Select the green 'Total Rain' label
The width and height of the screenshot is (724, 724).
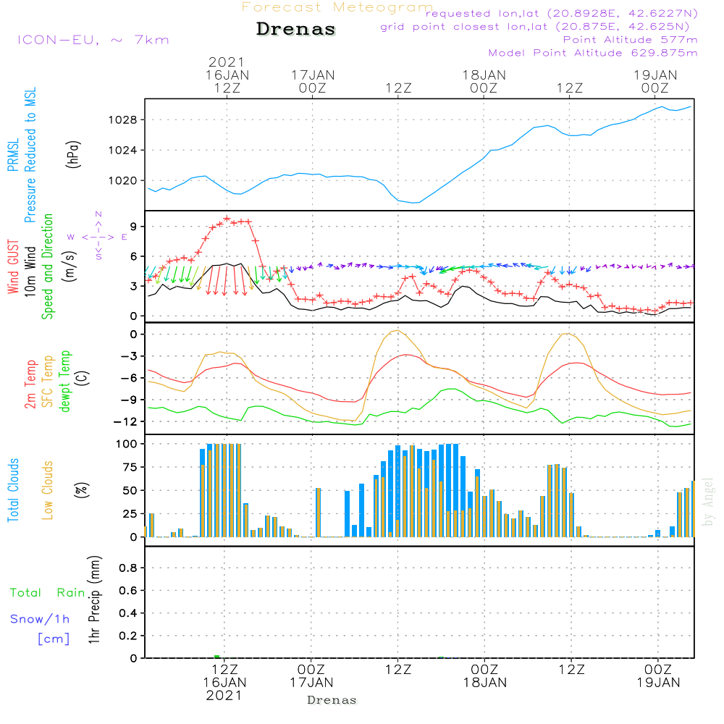(x=48, y=592)
